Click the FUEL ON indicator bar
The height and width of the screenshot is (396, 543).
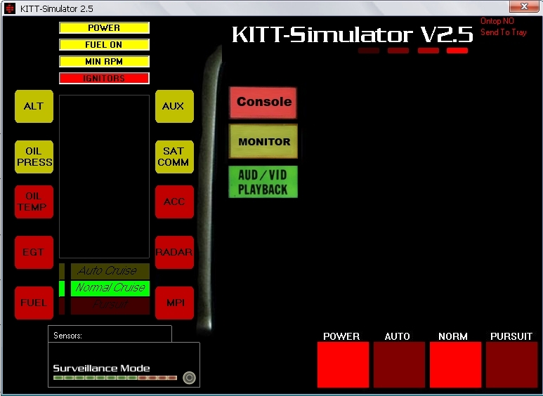[x=104, y=45]
